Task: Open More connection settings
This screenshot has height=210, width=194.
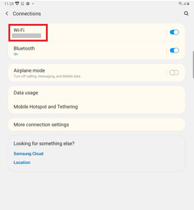Action: [96, 125]
